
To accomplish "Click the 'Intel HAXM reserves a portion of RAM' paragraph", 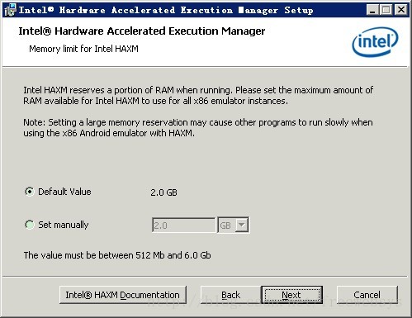I will click(x=198, y=95).
